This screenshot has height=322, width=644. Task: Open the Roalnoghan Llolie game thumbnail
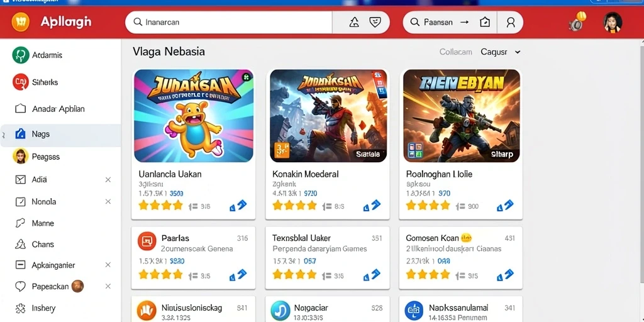coord(462,116)
